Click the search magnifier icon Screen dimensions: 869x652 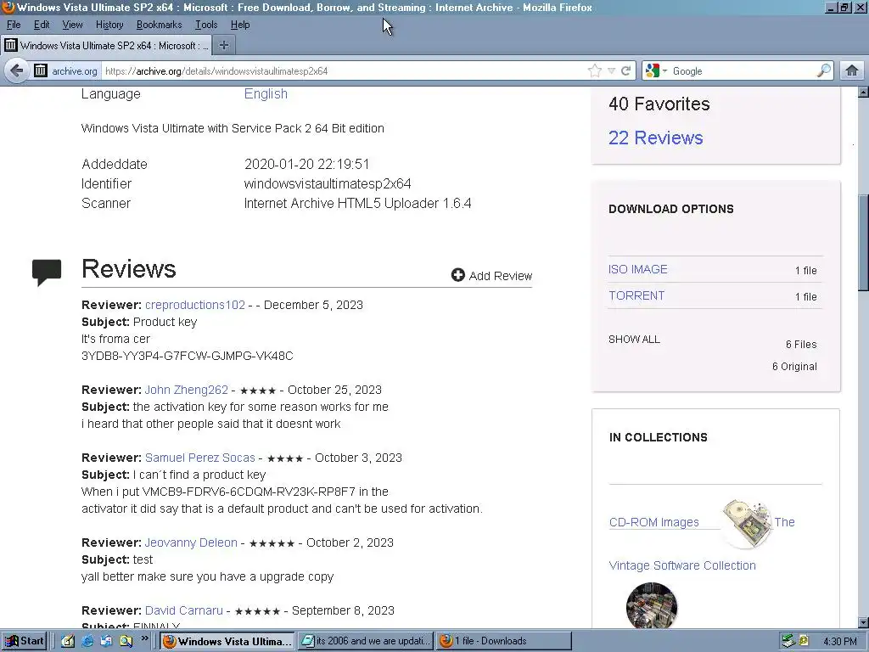tap(823, 70)
